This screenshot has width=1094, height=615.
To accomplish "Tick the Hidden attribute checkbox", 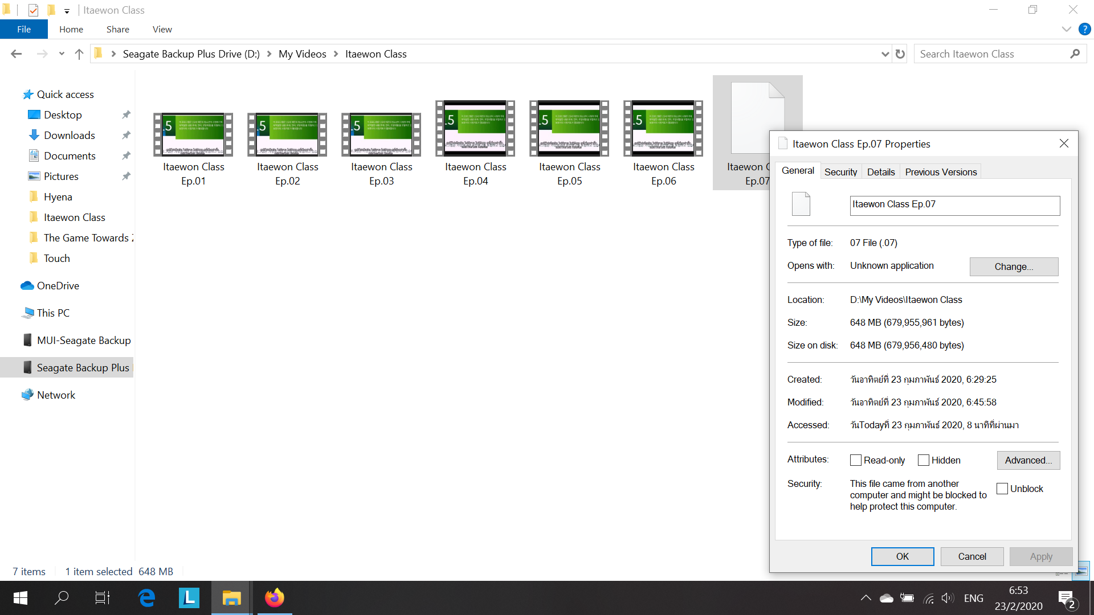I will coord(924,460).
